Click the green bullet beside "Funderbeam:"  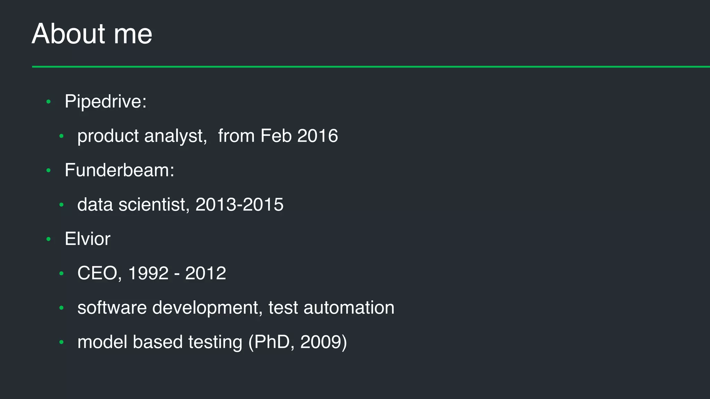tap(49, 170)
